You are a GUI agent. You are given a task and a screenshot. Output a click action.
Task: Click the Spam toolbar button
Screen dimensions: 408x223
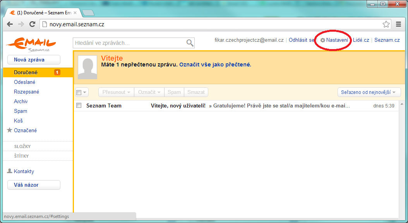pyautogui.click(x=174, y=92)
